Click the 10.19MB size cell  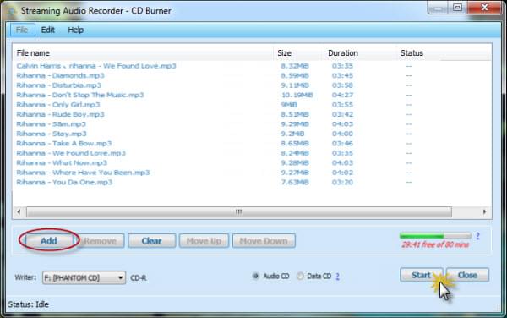pos(297,95)
